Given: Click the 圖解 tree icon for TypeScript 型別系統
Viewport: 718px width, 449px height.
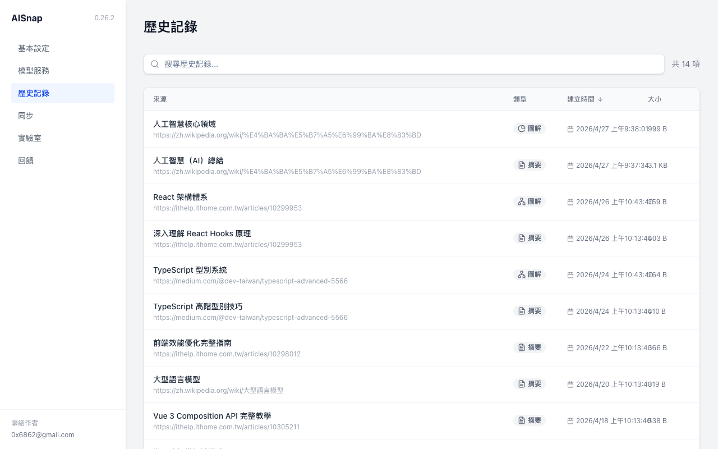Looking at the screenshot, I should pyautogui.click(x=521, y=274).
